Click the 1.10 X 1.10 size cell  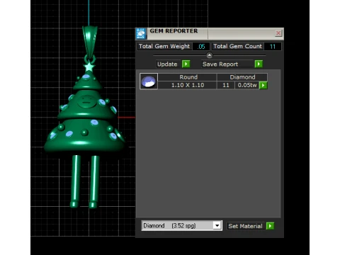point(188,85)
